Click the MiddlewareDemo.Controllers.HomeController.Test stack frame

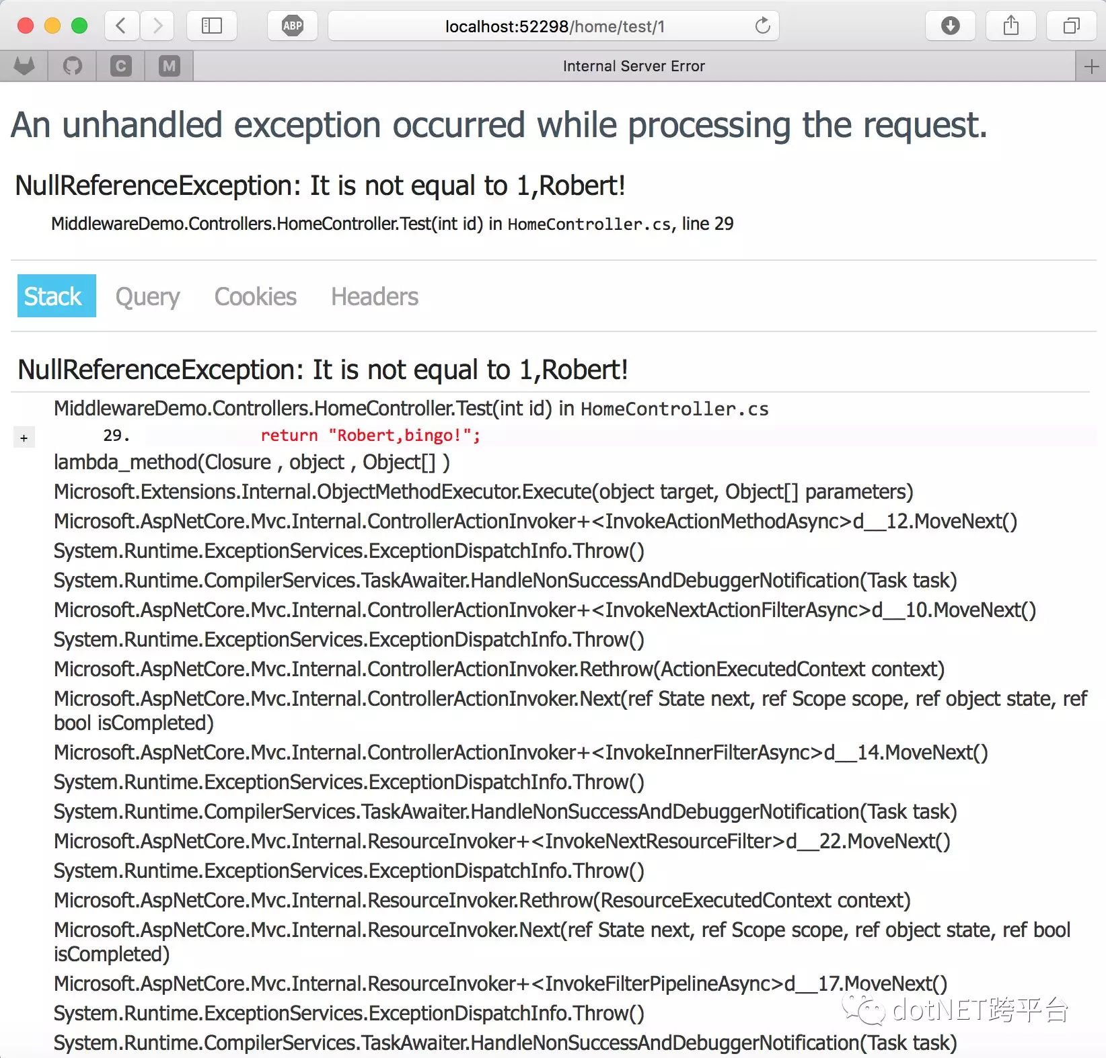point(411,409)
